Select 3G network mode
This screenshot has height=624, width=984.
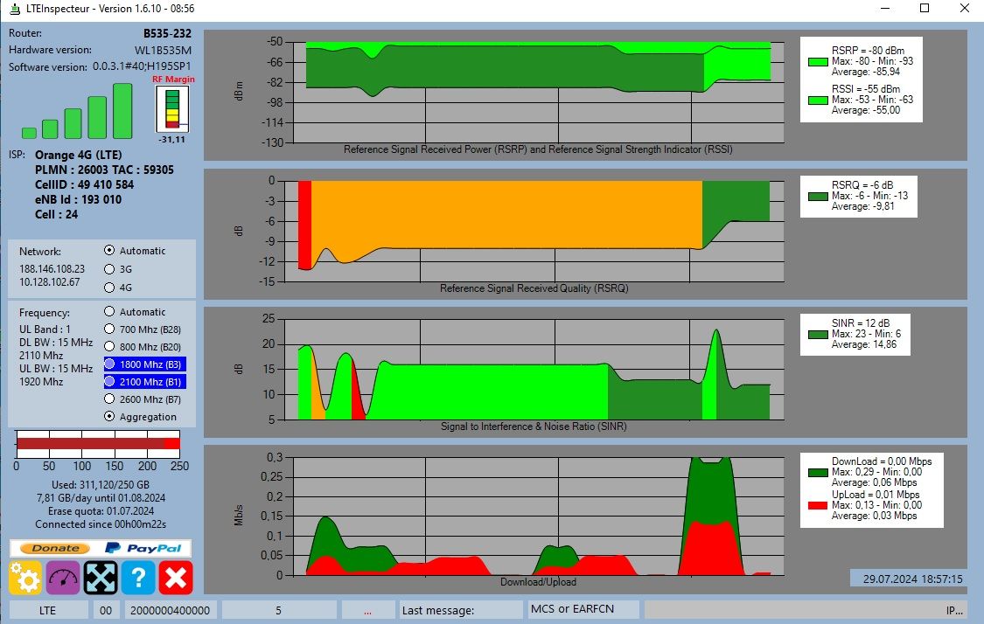click(x=109, y=269)
